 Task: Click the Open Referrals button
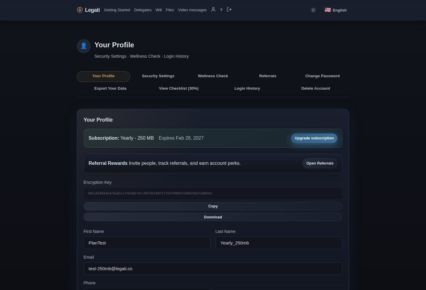tap(320, 163)
